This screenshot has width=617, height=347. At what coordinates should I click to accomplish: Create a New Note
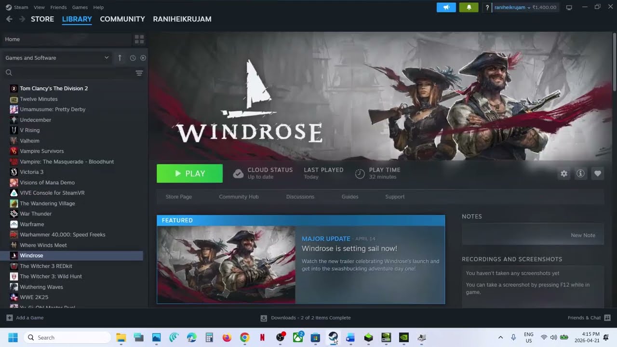tap(583, 235)
